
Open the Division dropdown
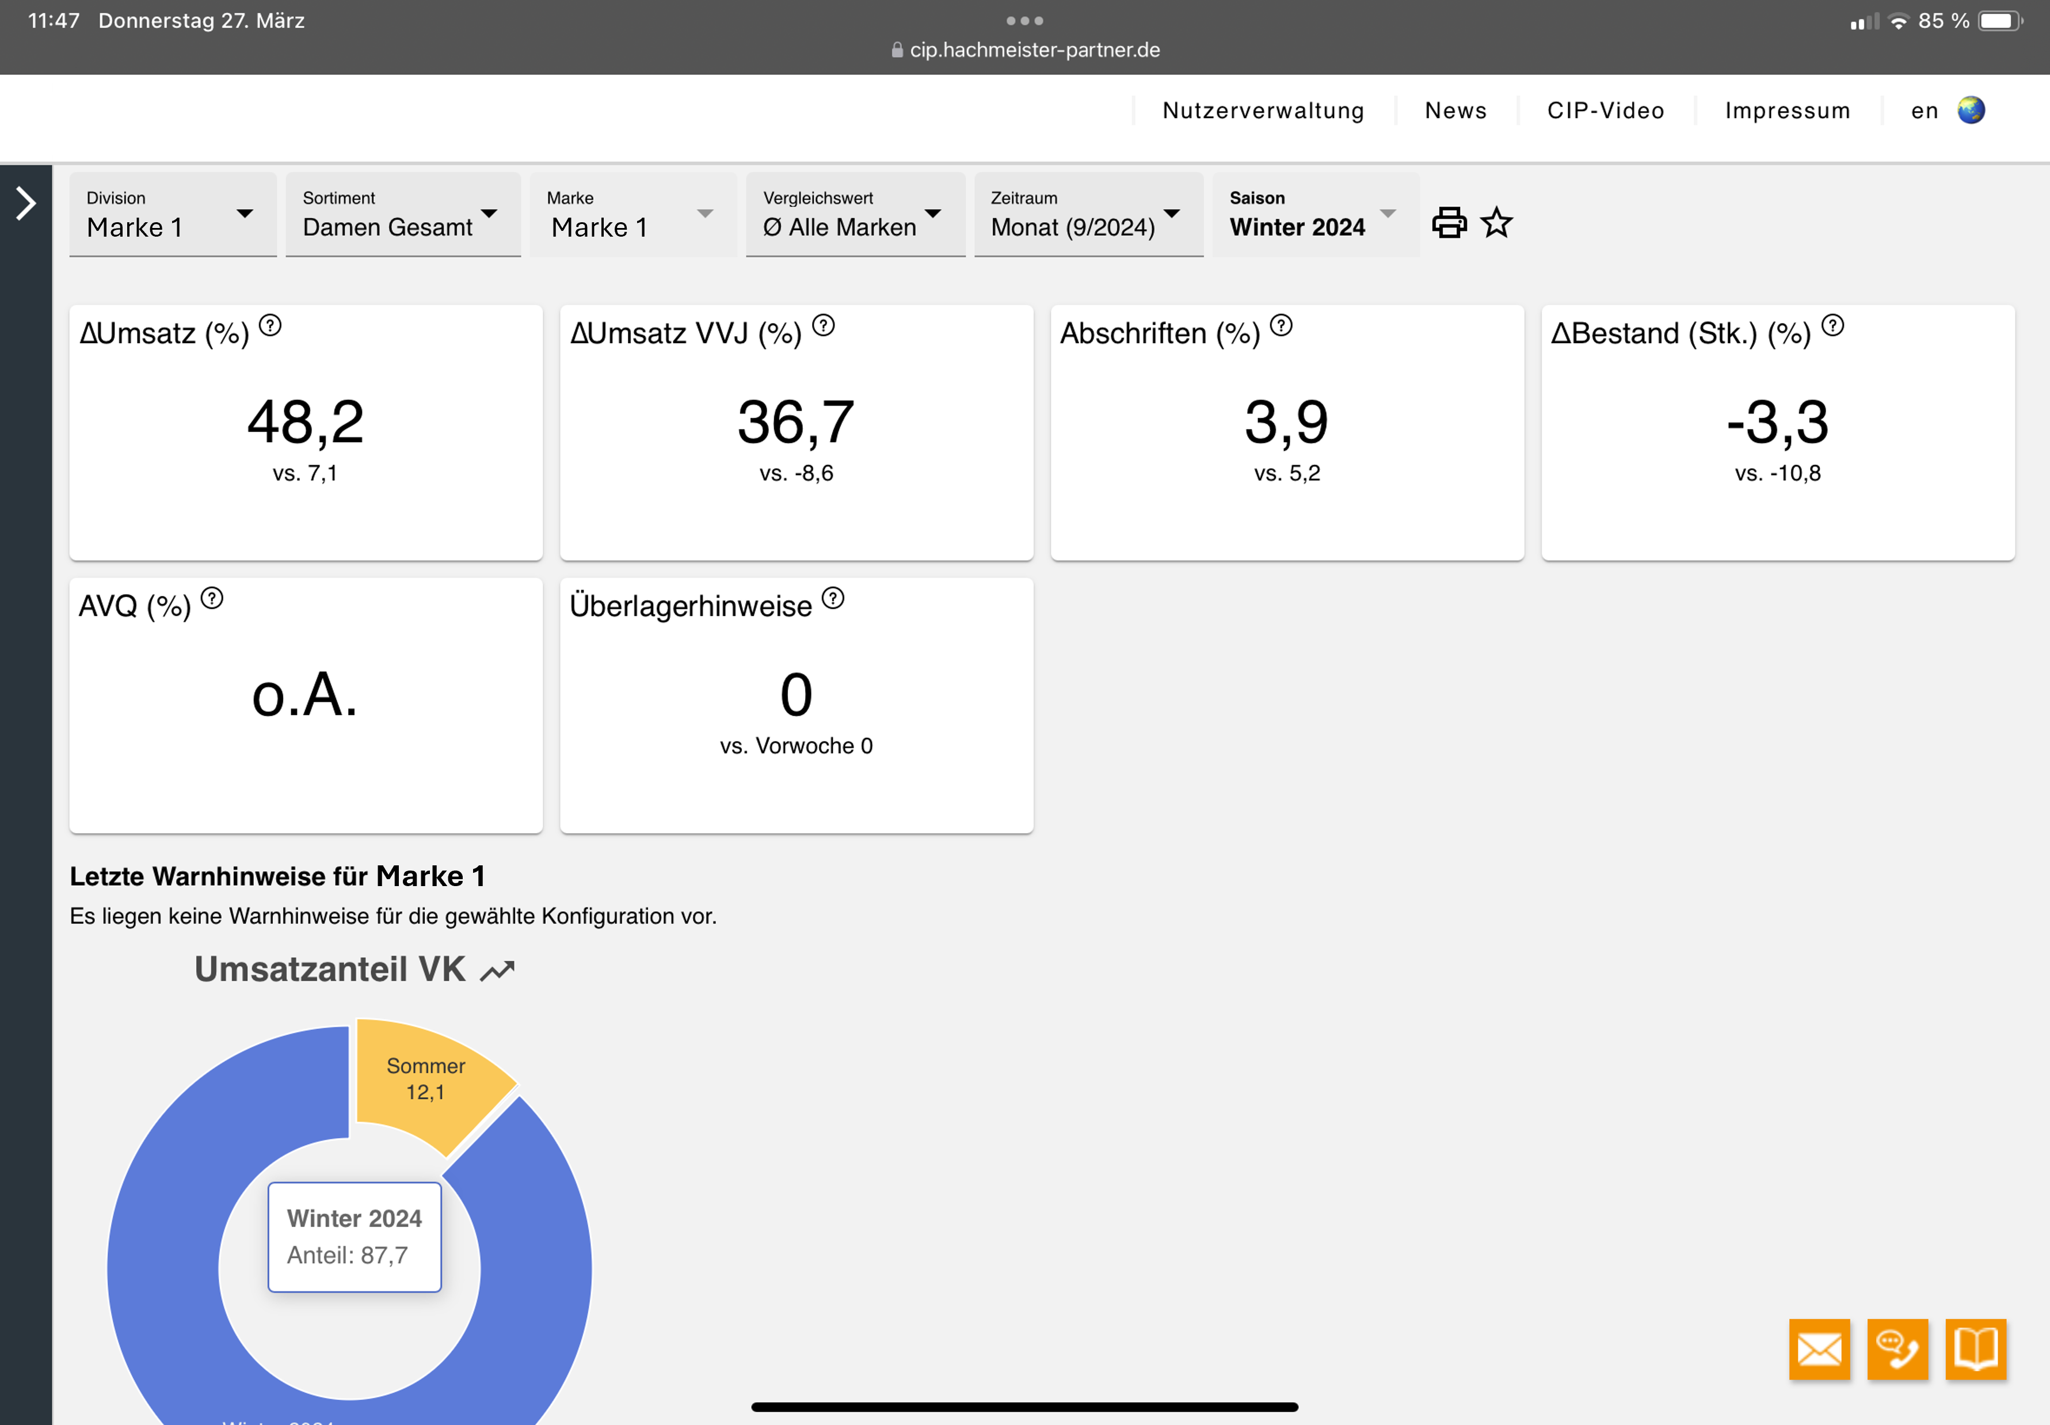(172, 214)
